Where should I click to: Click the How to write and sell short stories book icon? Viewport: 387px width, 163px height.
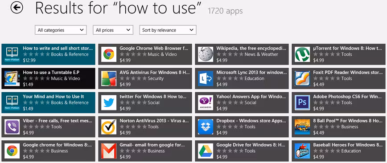pyautogui.click(x=12, y=54)
